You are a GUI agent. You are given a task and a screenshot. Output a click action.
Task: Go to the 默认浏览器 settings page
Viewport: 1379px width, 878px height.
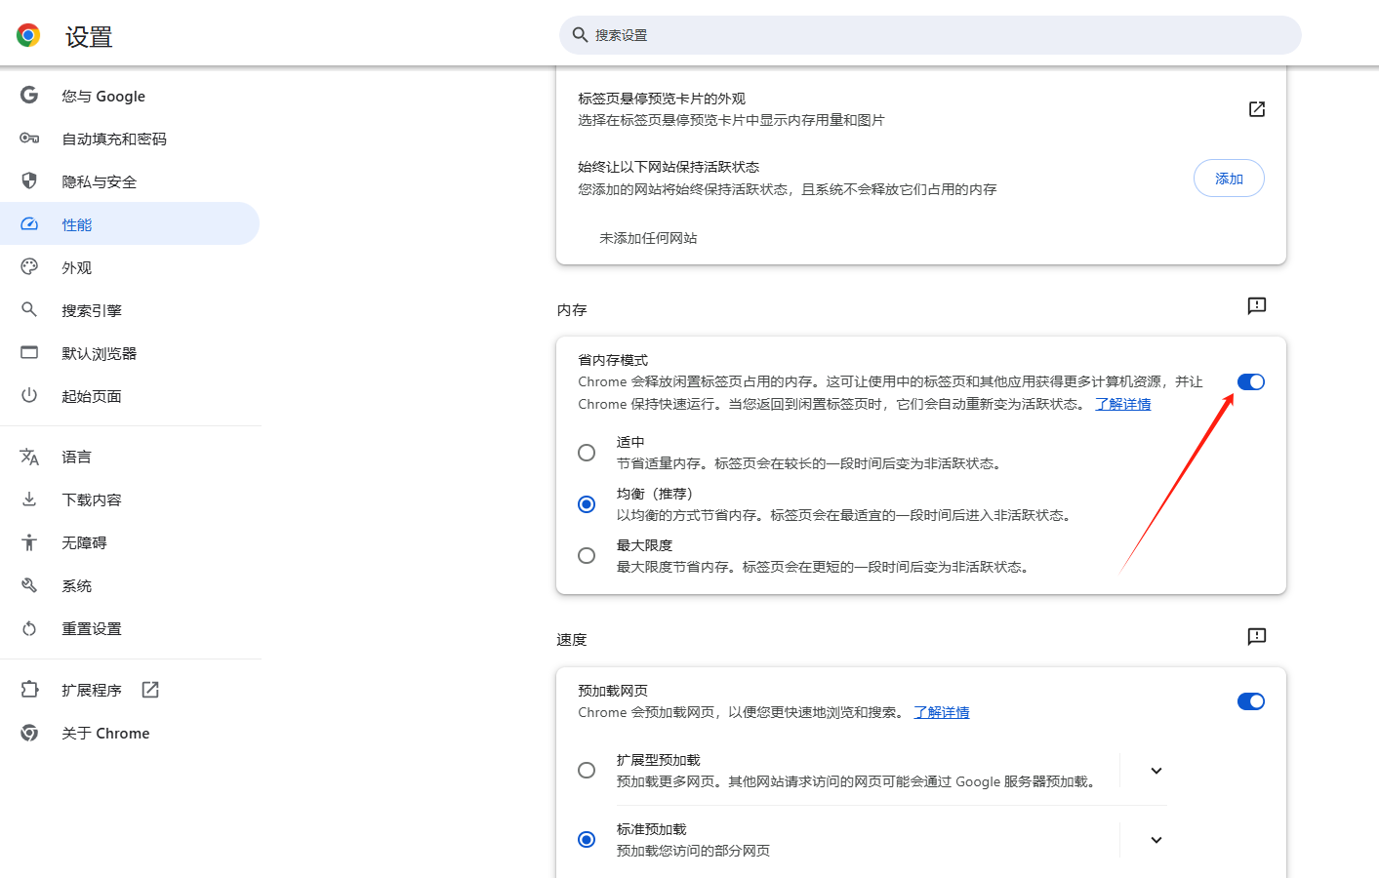(130, 353)
